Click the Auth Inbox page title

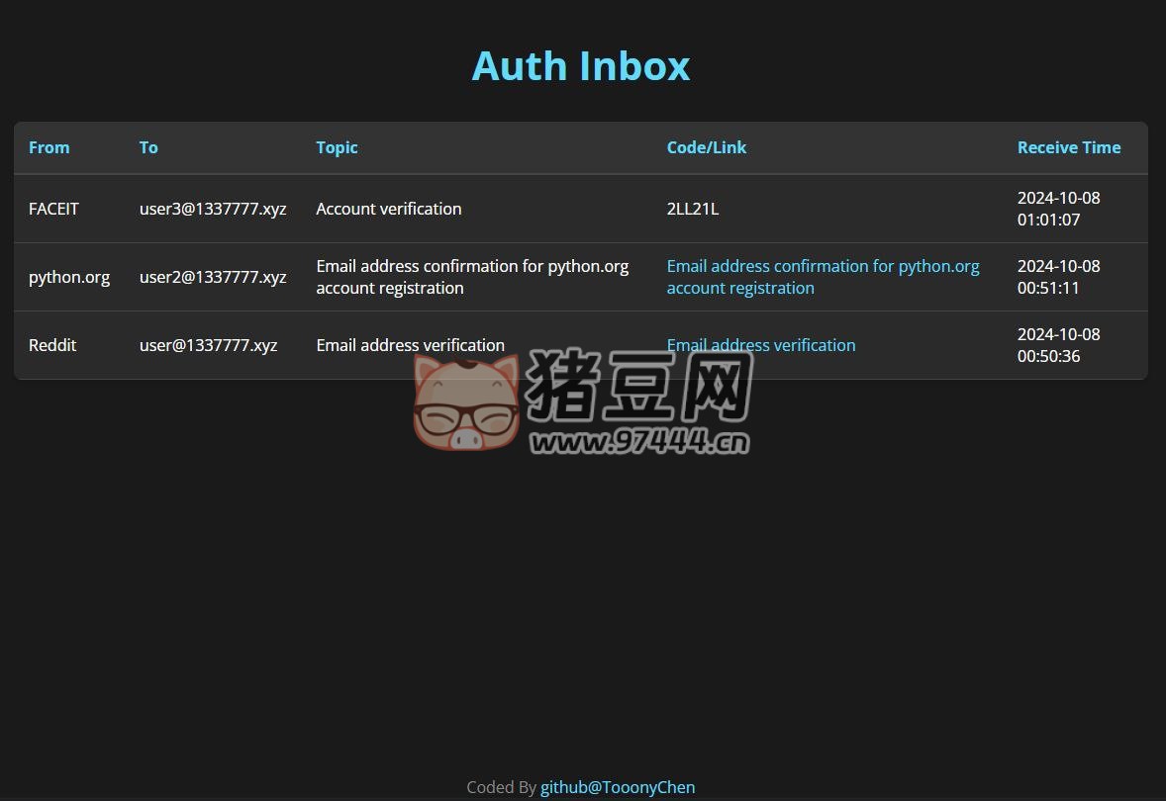[581, 65]
